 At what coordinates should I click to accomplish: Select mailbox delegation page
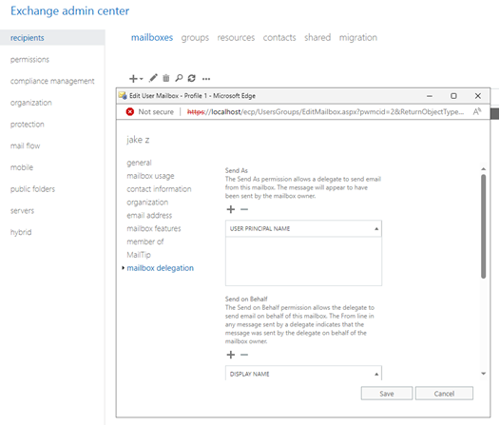160,268
